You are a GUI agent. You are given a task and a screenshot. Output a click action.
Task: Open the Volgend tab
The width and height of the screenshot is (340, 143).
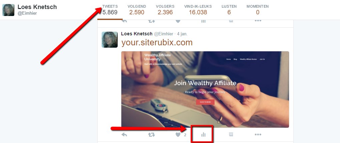(137, 10)
